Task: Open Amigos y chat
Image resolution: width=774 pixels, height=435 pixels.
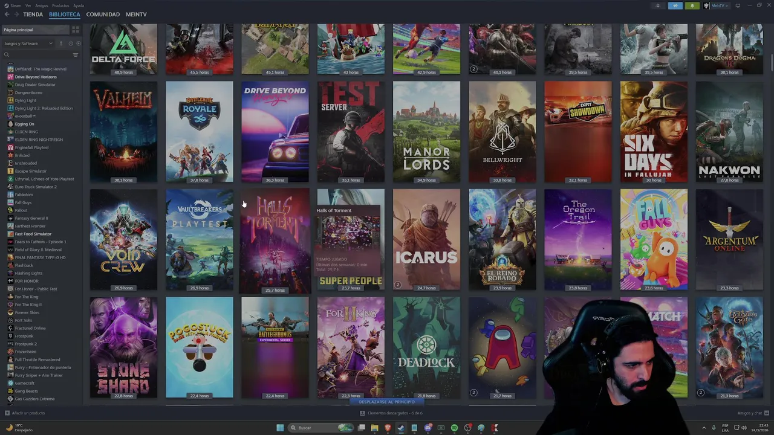Action: 753,413
